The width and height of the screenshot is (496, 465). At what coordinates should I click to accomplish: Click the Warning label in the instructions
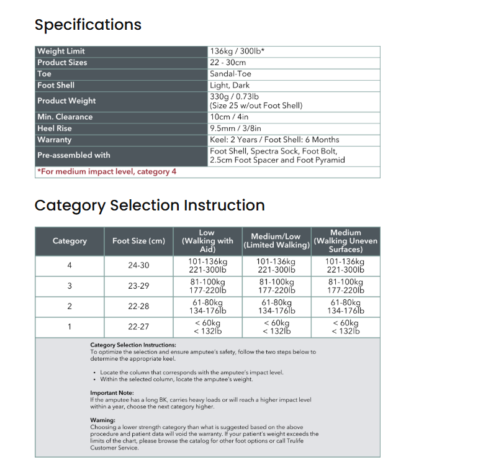pyautogui.click(x=103, y=420)
